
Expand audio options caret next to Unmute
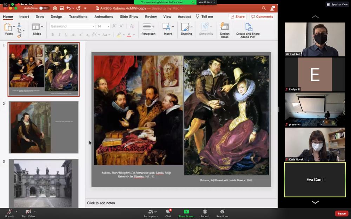tap(16, 211)
